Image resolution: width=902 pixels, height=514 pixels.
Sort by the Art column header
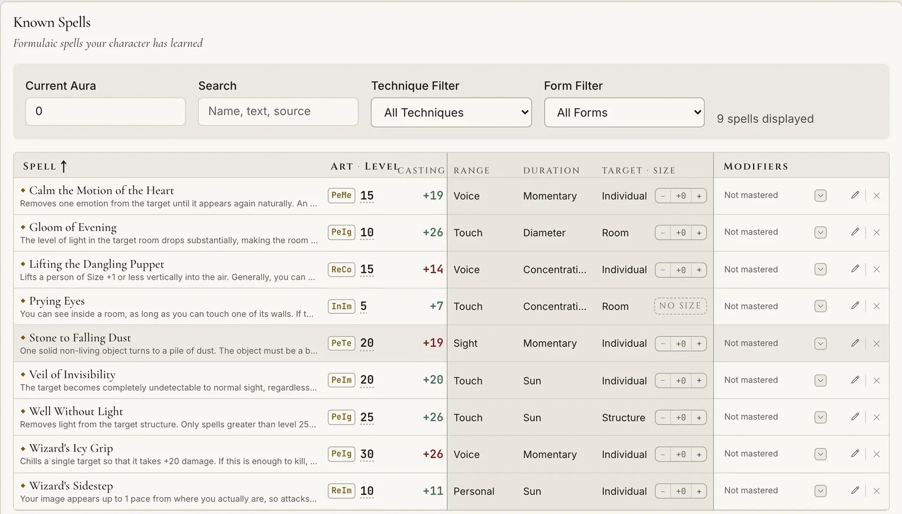tap(342, 166)
